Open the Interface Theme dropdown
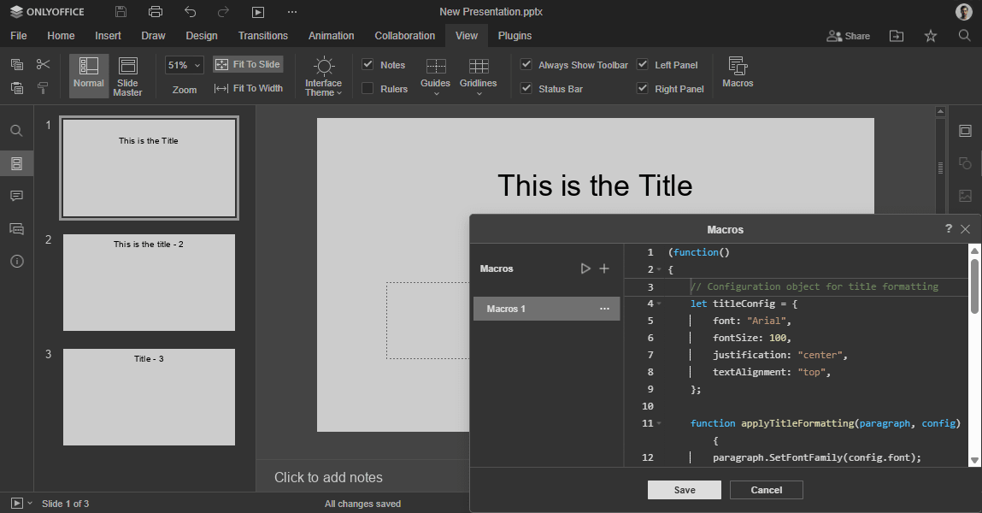This screenshot has width=982, height=513. tap(323, 76)
